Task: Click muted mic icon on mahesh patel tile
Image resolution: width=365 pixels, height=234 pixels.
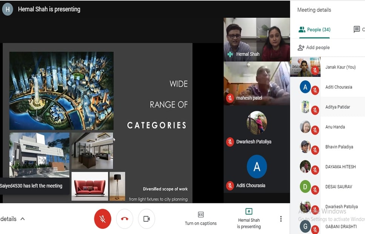Action: pyautogui.click(x=230, y=98)
